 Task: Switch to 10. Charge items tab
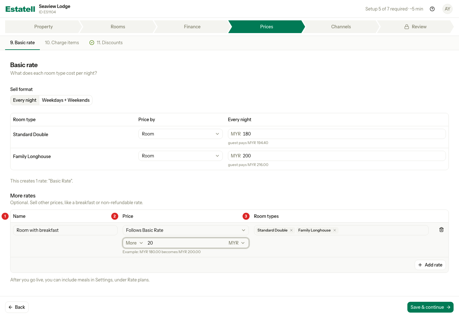pos(62,43)
